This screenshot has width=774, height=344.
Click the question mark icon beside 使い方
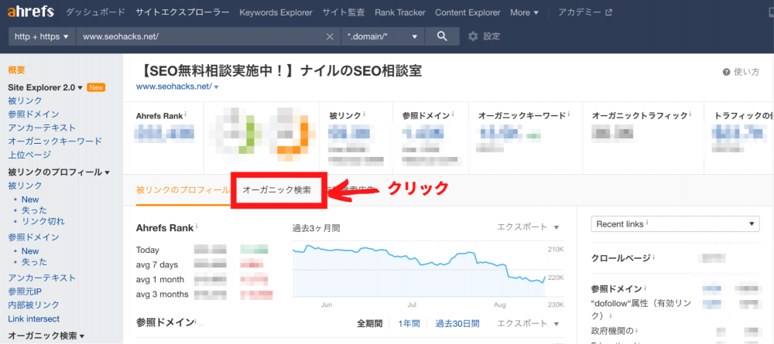click(726, 73)
